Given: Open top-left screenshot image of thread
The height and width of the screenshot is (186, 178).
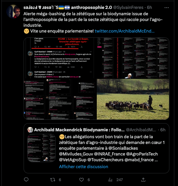Looking at the screenshot, I should (x=60, y=58).
